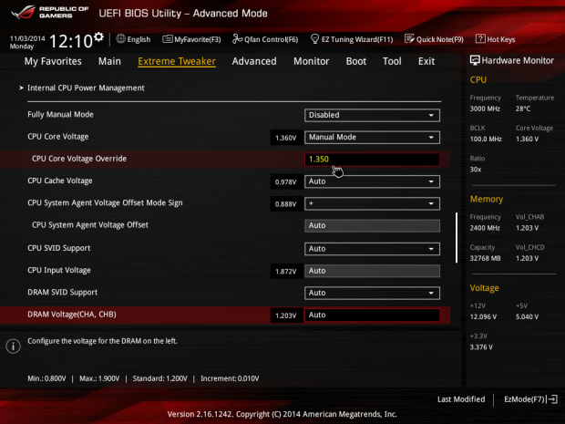565x424 pixels.
Task: Open the CPU Cache Voltage dropdown
Action: pos(371,181)
